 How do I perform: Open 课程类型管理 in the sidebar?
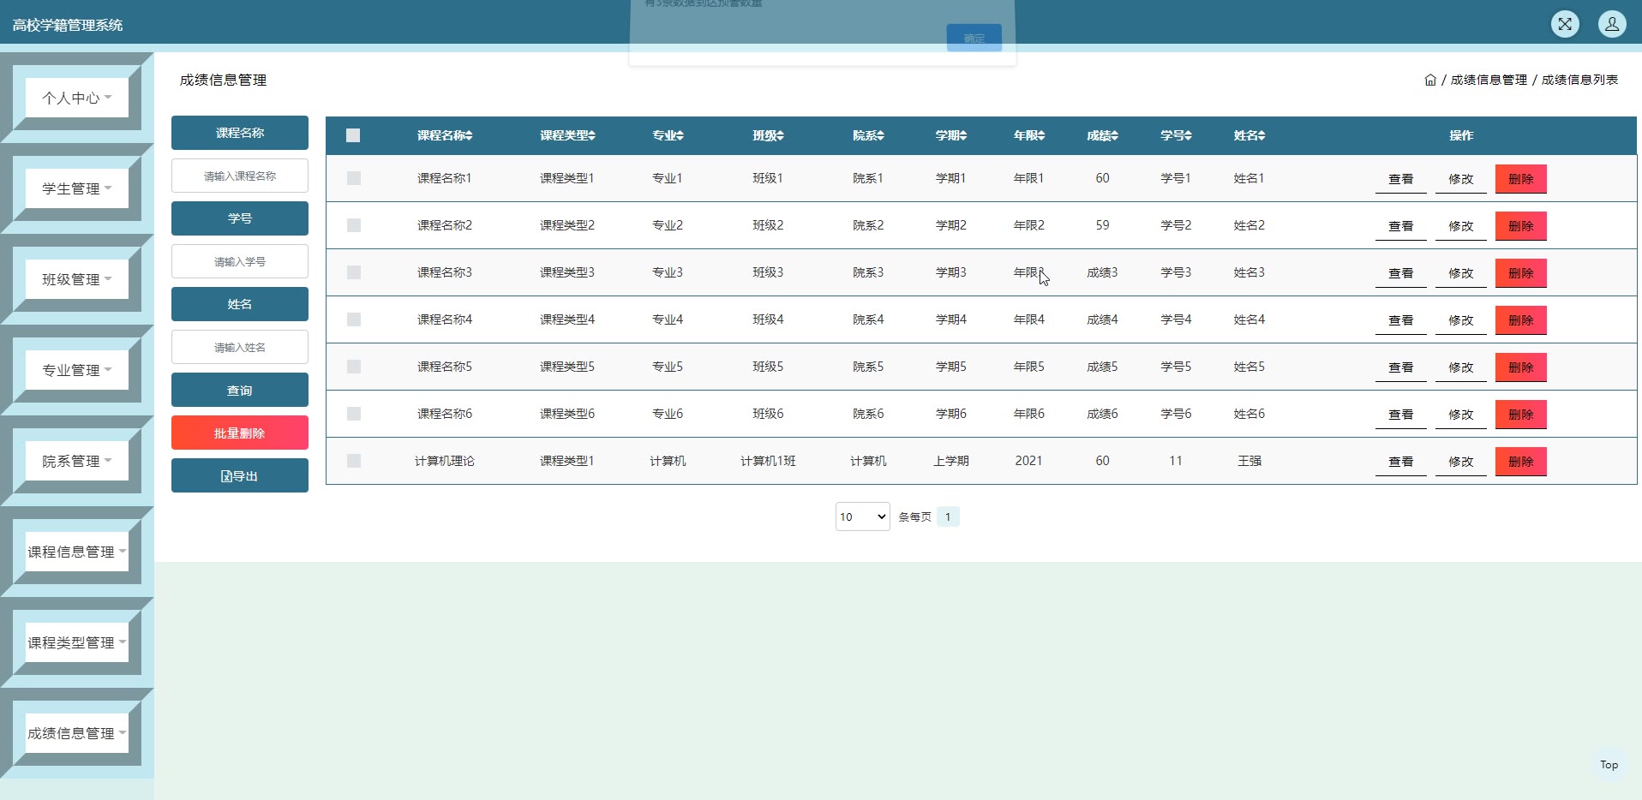coord(76,642)
